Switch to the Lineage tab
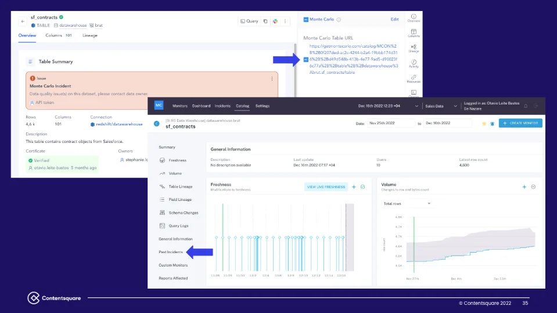The image size is (557, 313). [x=90, y=35]
